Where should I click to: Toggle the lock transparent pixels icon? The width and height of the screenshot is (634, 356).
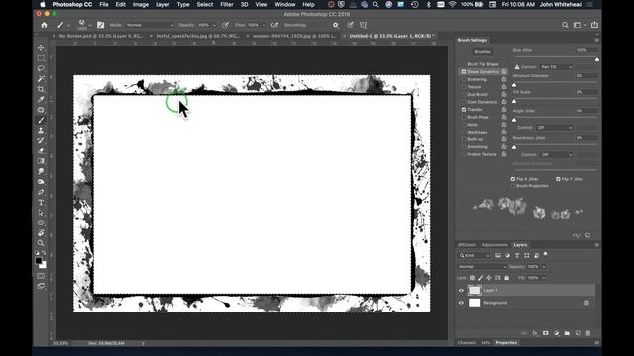coord(472,278)
